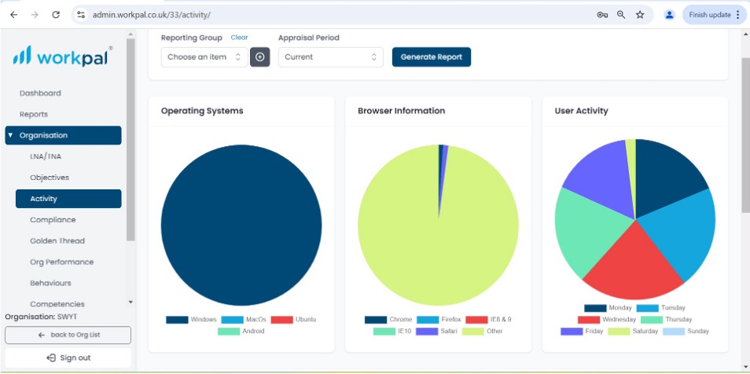The height and width of the screenshot is (374, 750).
Task: Reload the page with the refresh icon
Action: 56,15
